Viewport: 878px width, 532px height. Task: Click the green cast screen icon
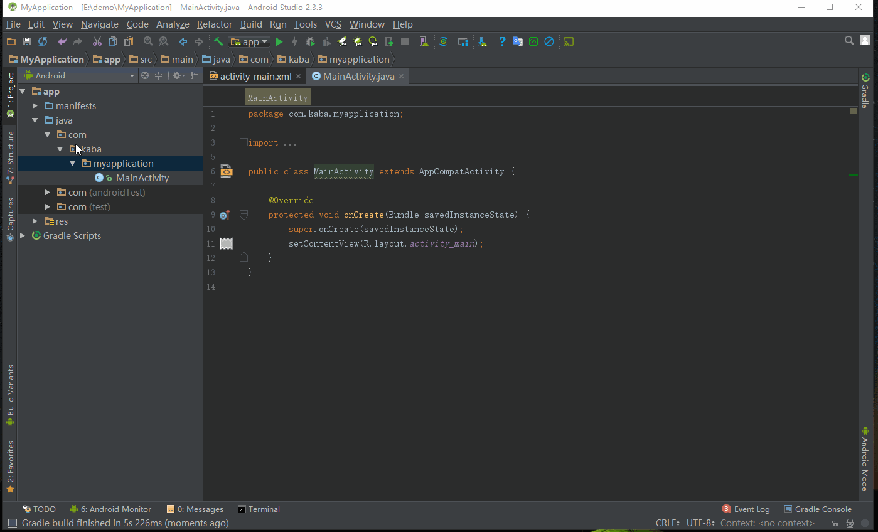tap(569, 41)
